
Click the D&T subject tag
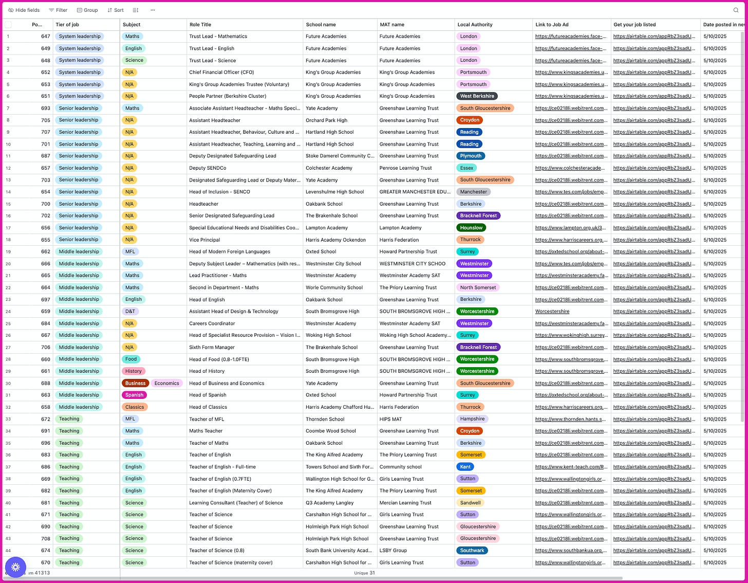[130, 312]
